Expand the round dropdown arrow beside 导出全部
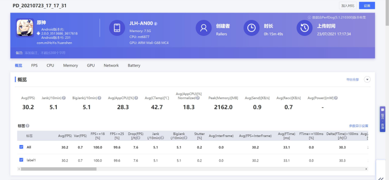The height and width of the screenshot is (180, 389). click(367, 80)
